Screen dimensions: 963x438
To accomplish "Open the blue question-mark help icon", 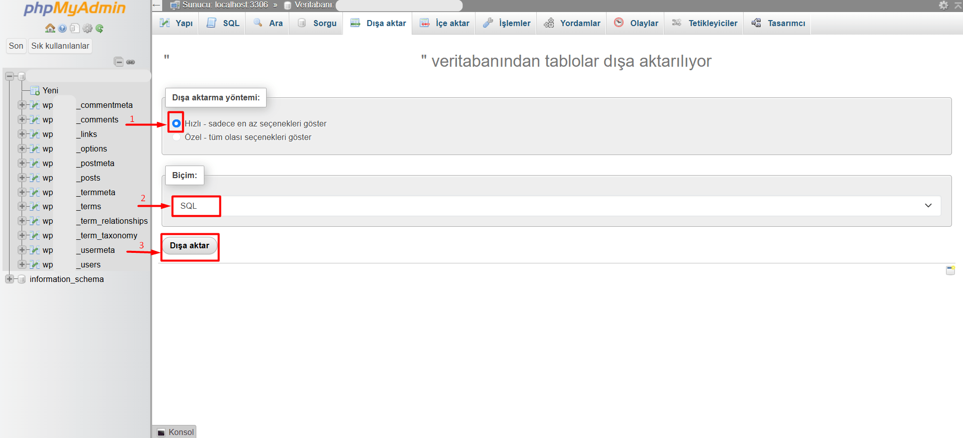I will click(62, 29).
